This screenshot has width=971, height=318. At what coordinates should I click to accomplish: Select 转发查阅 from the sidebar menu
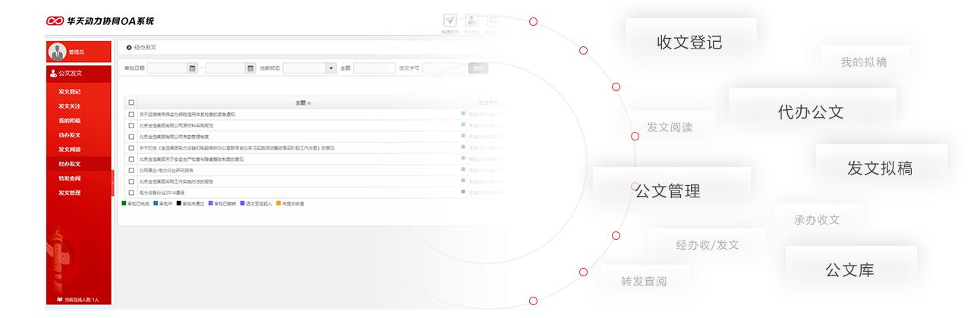(70, 178)
